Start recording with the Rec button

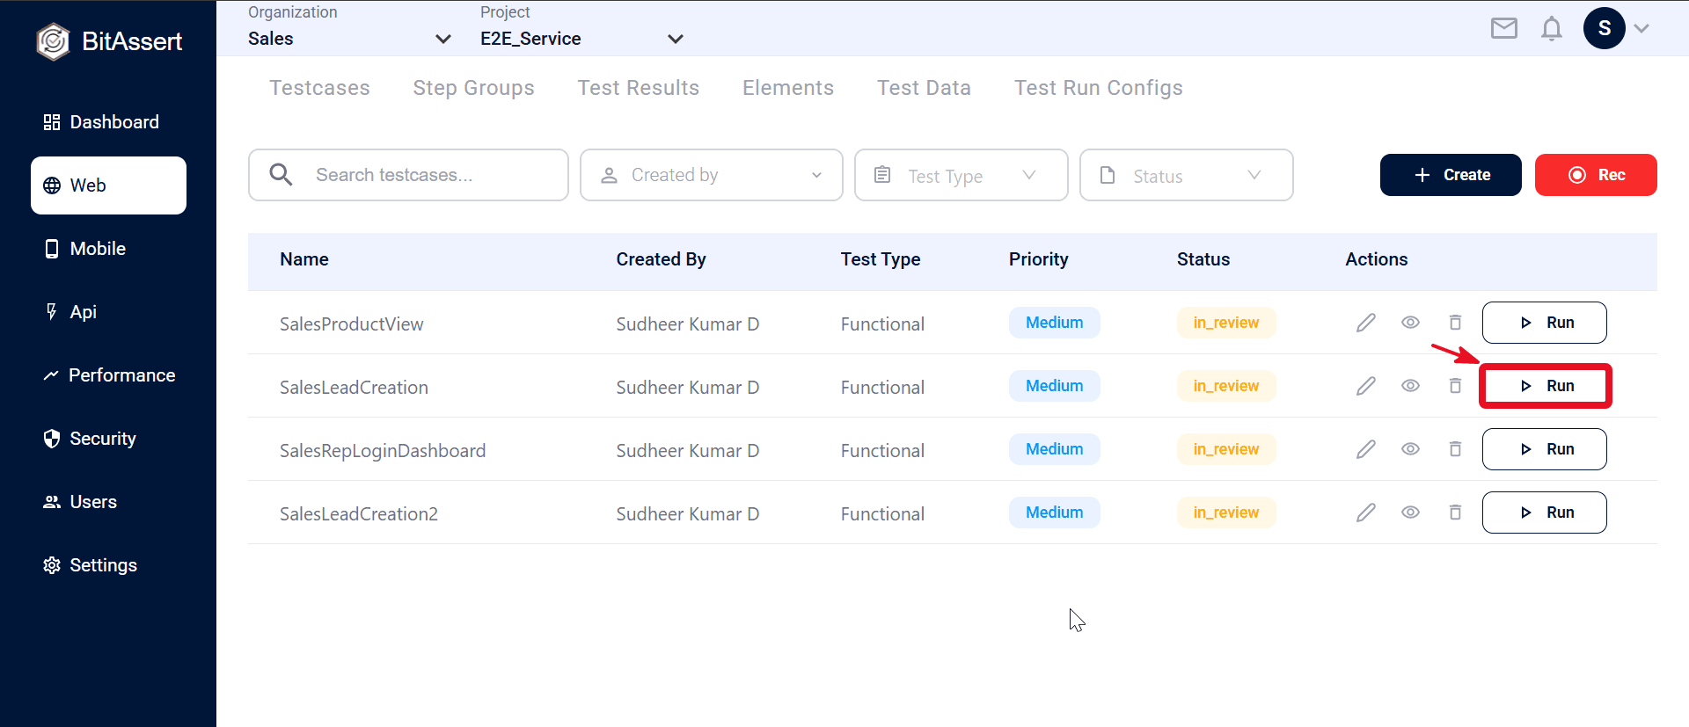(x=1596, y=175)
